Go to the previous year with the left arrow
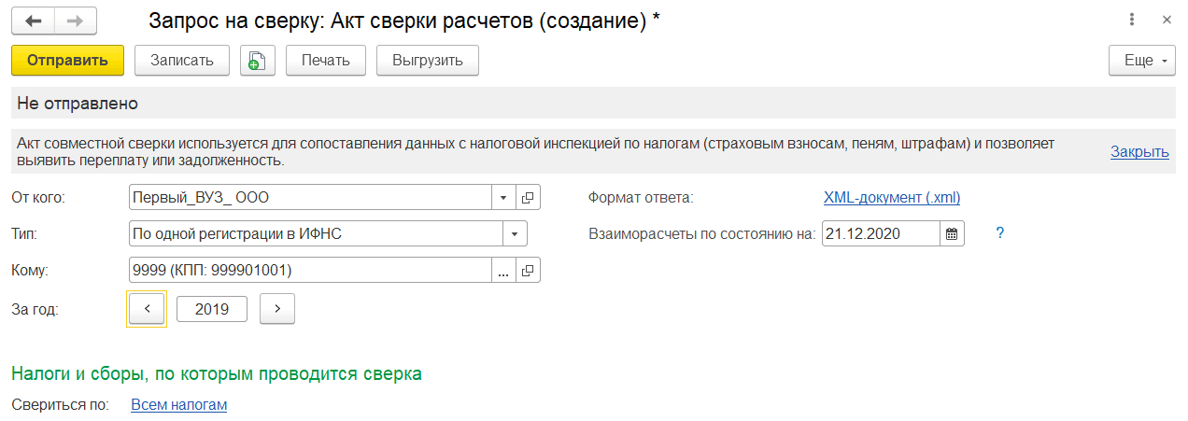Image resolution: width=1188 pixels, height=421 pixels. [x=147, y=309]
